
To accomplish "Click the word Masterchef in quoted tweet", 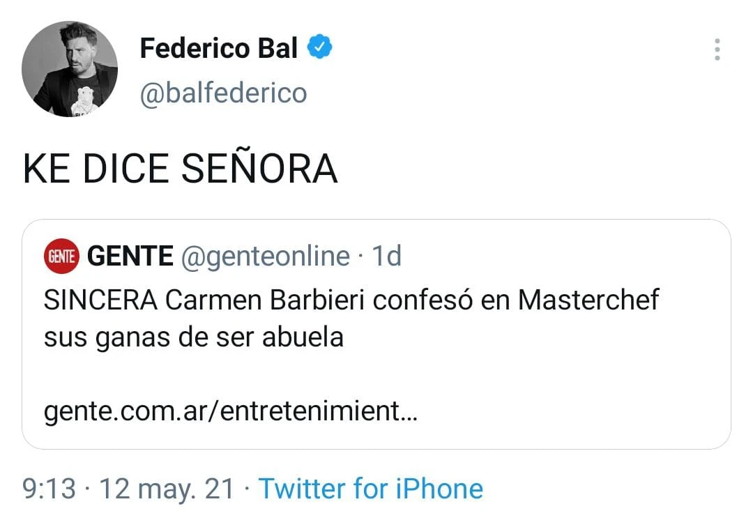I will [588, 300].
